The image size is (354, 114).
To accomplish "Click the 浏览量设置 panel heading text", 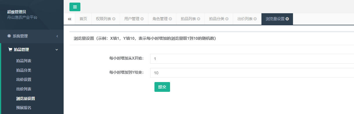I will click(x=145, y=38).
